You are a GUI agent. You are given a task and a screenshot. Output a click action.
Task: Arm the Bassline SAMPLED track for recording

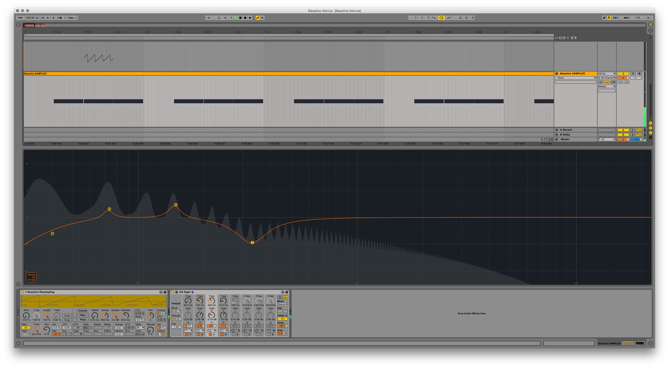639,74
